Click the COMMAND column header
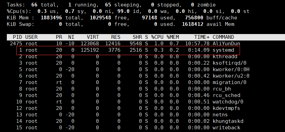Image resolution: width=285 pixels, height=132 pixels. pyautogui.click(x=223, y=37)
